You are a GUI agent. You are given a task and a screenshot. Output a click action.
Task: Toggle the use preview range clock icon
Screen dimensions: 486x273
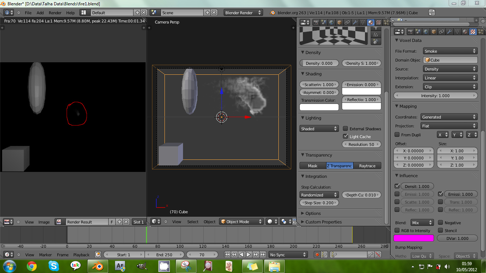click(98, 254)
